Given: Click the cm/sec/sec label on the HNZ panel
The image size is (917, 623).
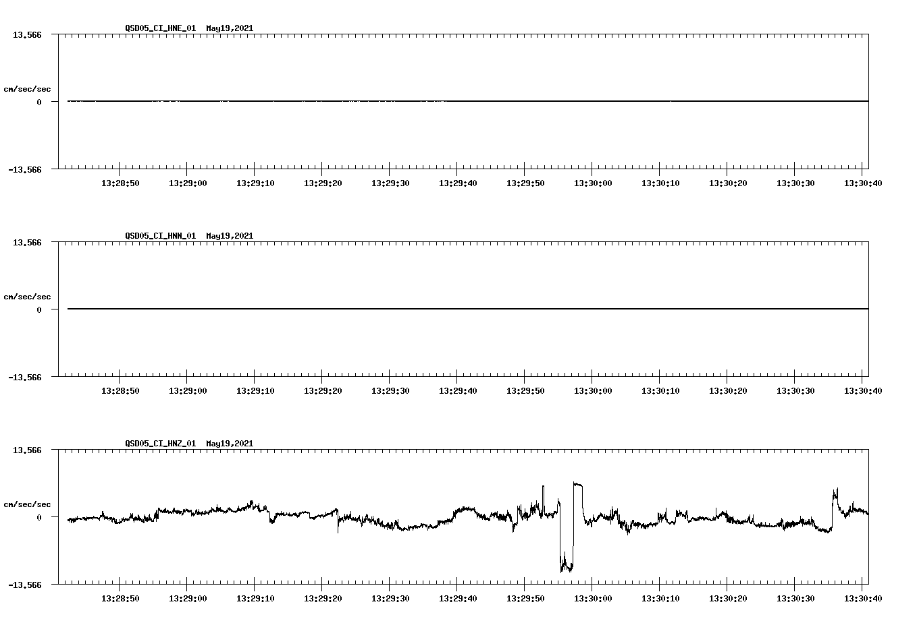Looking at the screenshot, I should pyautogui.click(x=27, y=504).
